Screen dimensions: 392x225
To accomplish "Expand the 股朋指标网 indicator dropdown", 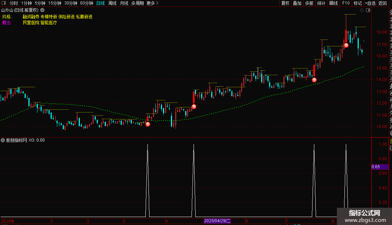I will (3, 140).
